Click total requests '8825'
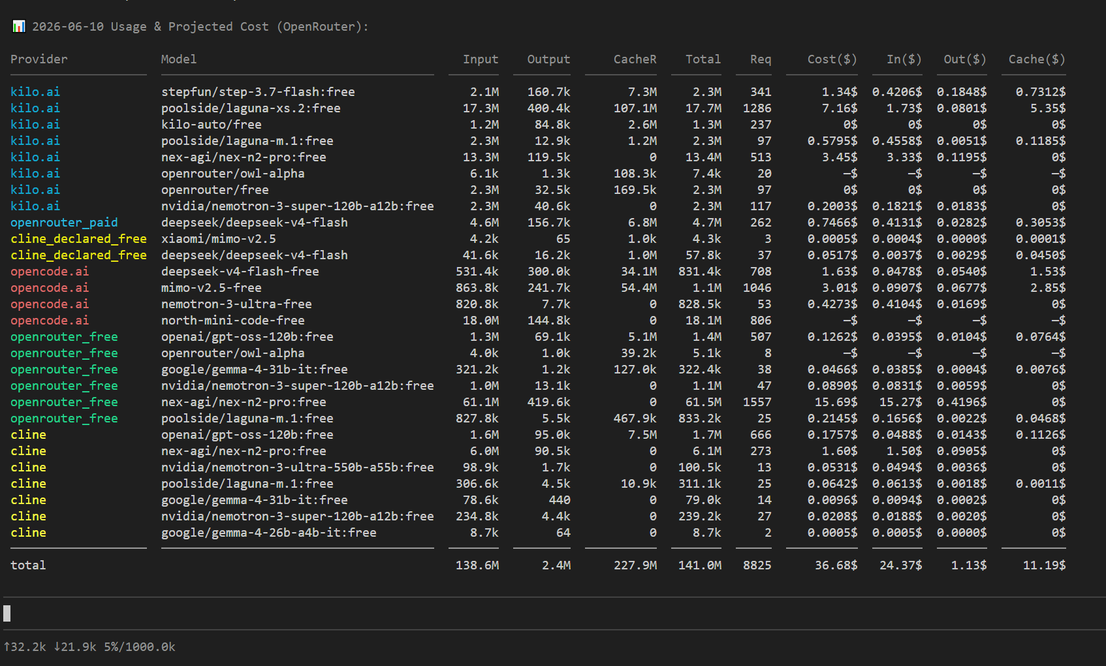1106x666 pixels. pyautogui.click(x=757, y=565)
